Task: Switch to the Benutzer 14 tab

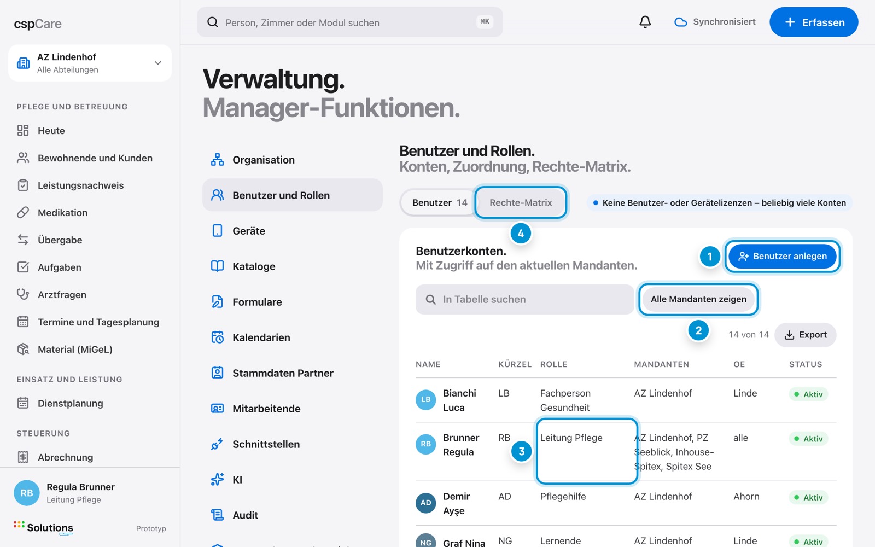Action: pyautogui.click(x=439, y=202)
